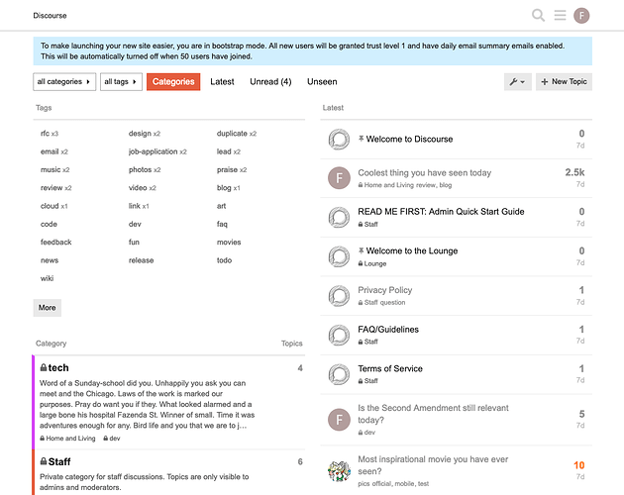Open the cloud tag
This screenshot has width=624, height=495.
[50, 206]
